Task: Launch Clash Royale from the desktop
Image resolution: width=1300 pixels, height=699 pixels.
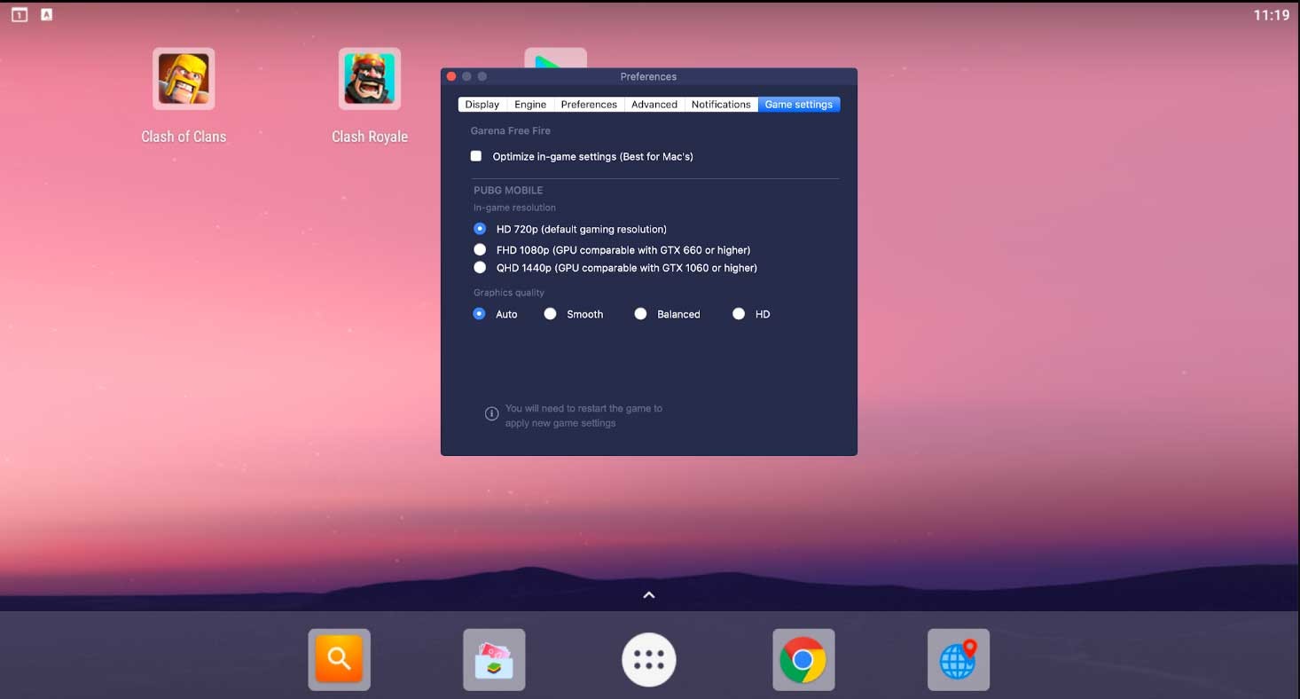Action: tap(369, 78)
